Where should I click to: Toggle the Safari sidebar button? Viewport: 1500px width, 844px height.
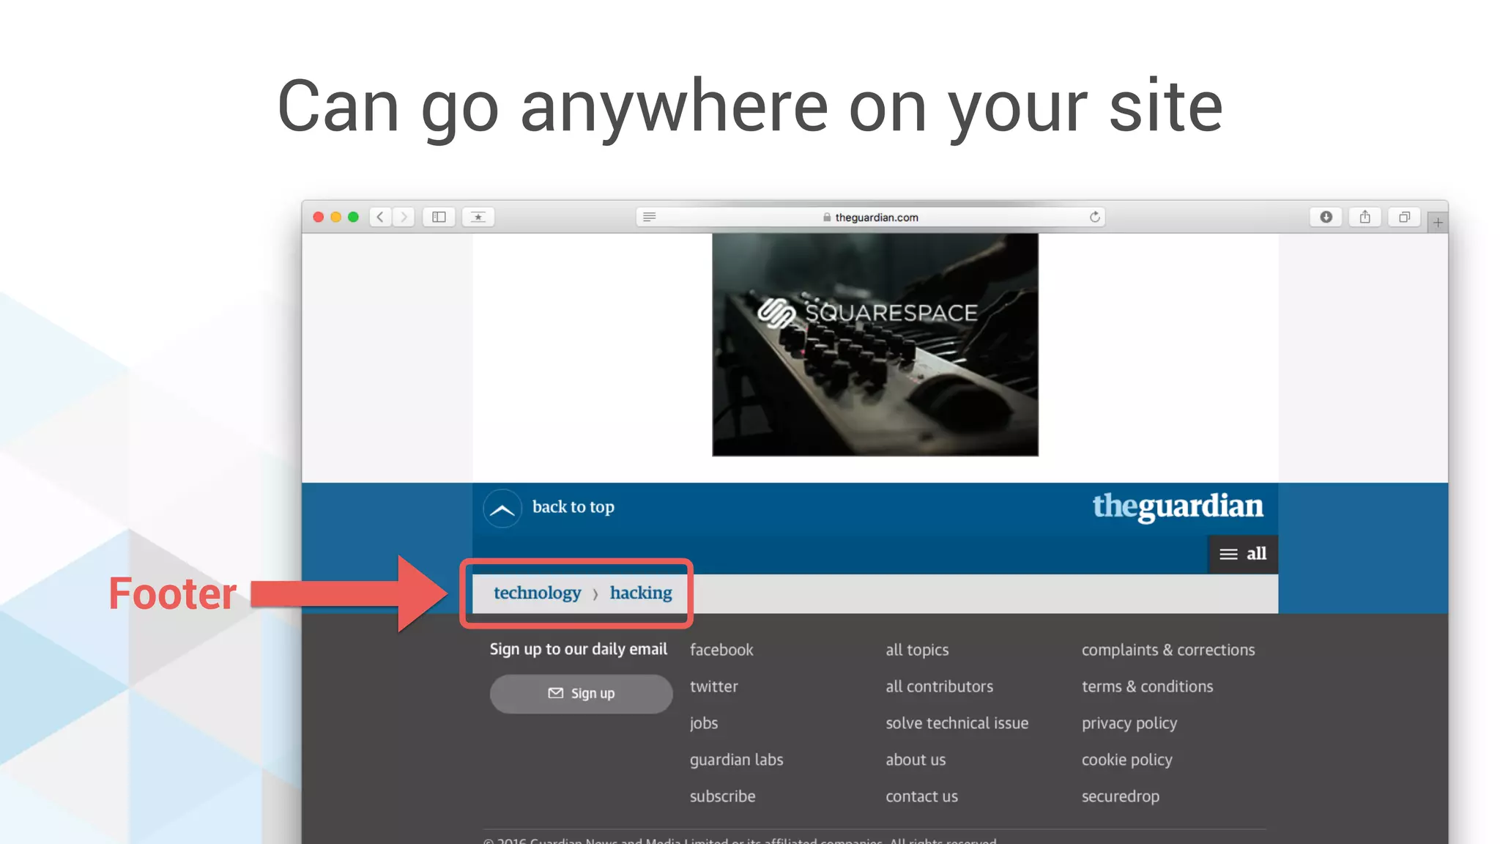(x=439, y=217)
